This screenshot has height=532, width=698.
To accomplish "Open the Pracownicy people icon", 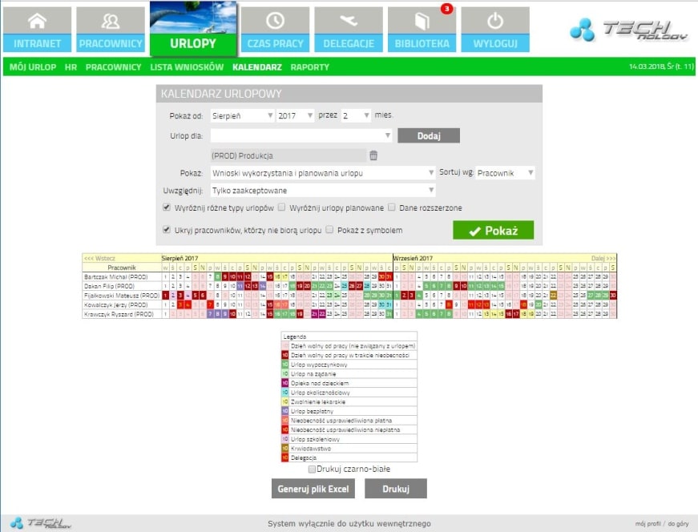I will point(111,22).
